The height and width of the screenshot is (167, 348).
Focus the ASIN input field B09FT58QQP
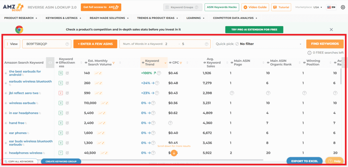47,44
